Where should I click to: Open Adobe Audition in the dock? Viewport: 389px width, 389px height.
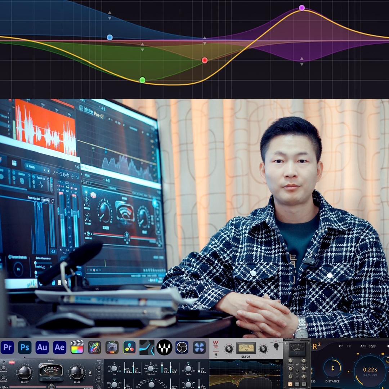[x=42, y=347]
